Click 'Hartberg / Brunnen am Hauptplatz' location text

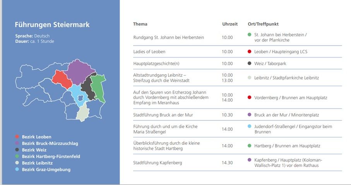click(287, 146)
